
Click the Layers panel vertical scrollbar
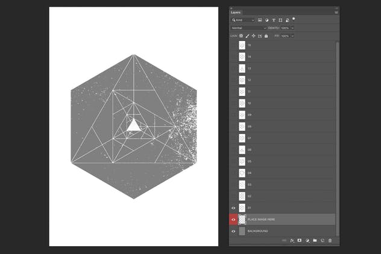point(337,139)
